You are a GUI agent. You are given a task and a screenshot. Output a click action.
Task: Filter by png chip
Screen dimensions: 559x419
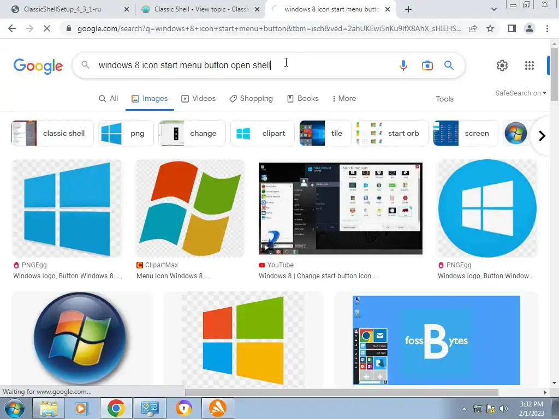coord(126,133)
